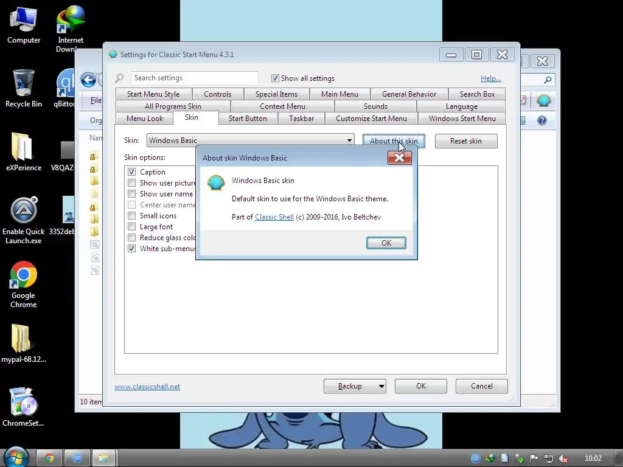The image size is (623, 467).
Task: Switch to Start Menu Style tab
Action: 153,94
